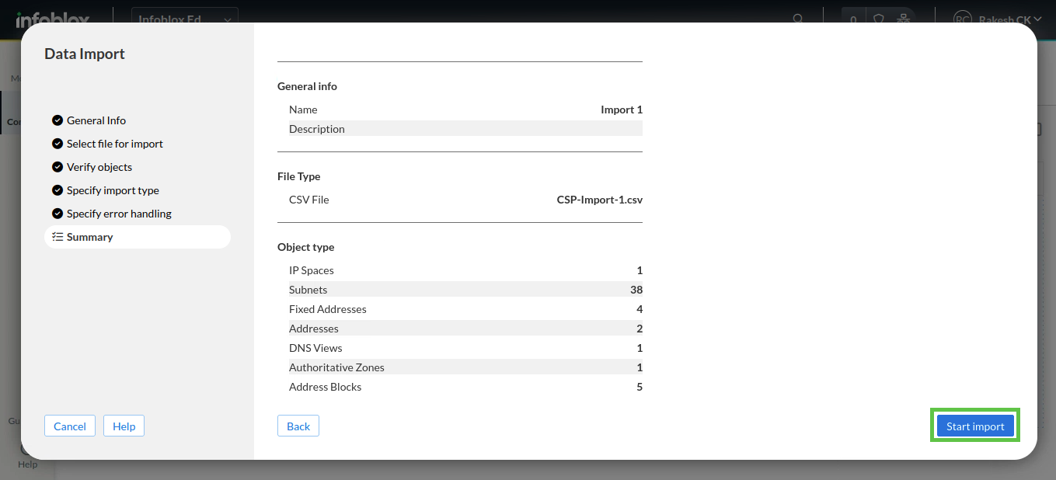The width and height of the screenshot is (1056, 480).
Task: Click the checkmark icon beside Verify objects
Action: click(58, 167)
